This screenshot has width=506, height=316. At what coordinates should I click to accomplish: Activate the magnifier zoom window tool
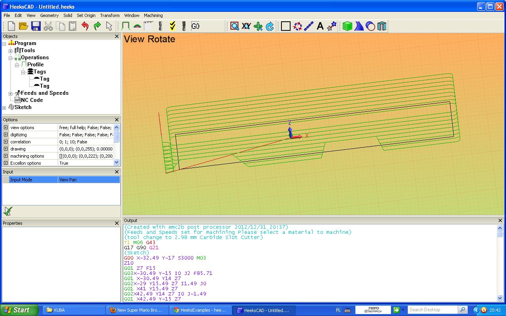235,26
